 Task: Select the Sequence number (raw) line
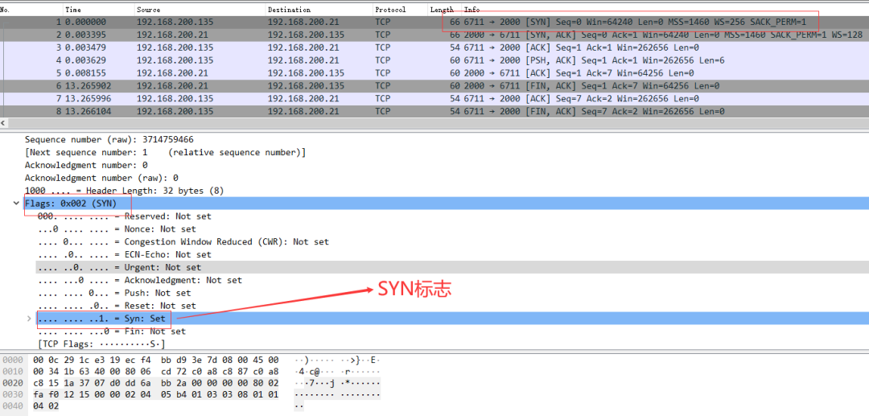(109, 140)
